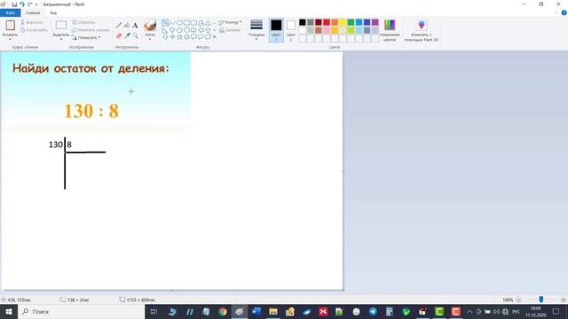568x319 pixels.
Task: Choose the Pentagon shape in shapes gallery
Action: click(179, 29)
